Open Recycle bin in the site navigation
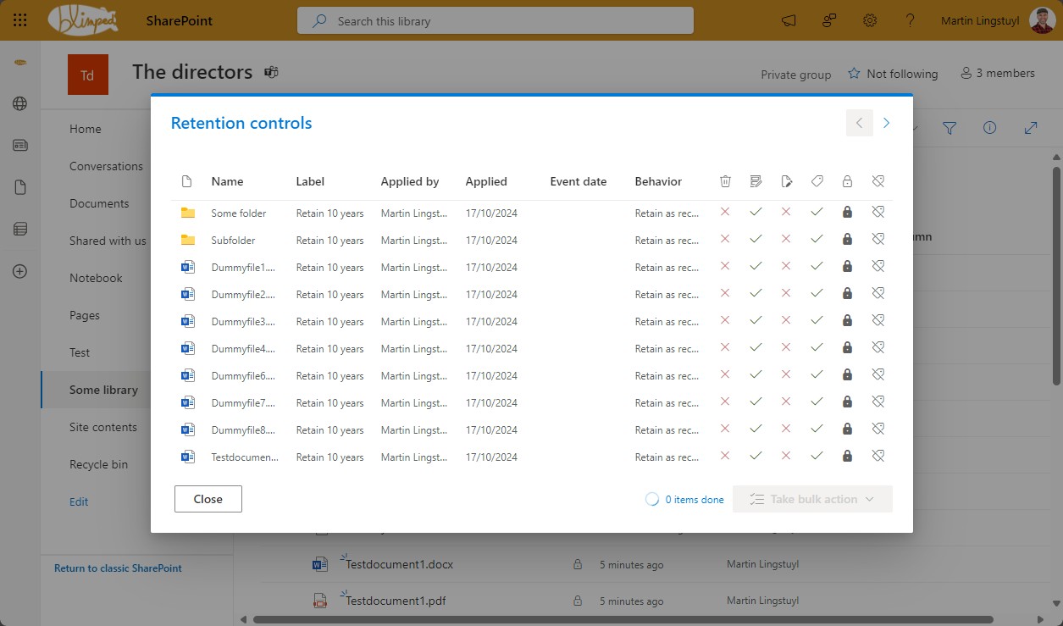Image resolution: width=1063 pixels, height=626 pixels. (x=99, y=464)
